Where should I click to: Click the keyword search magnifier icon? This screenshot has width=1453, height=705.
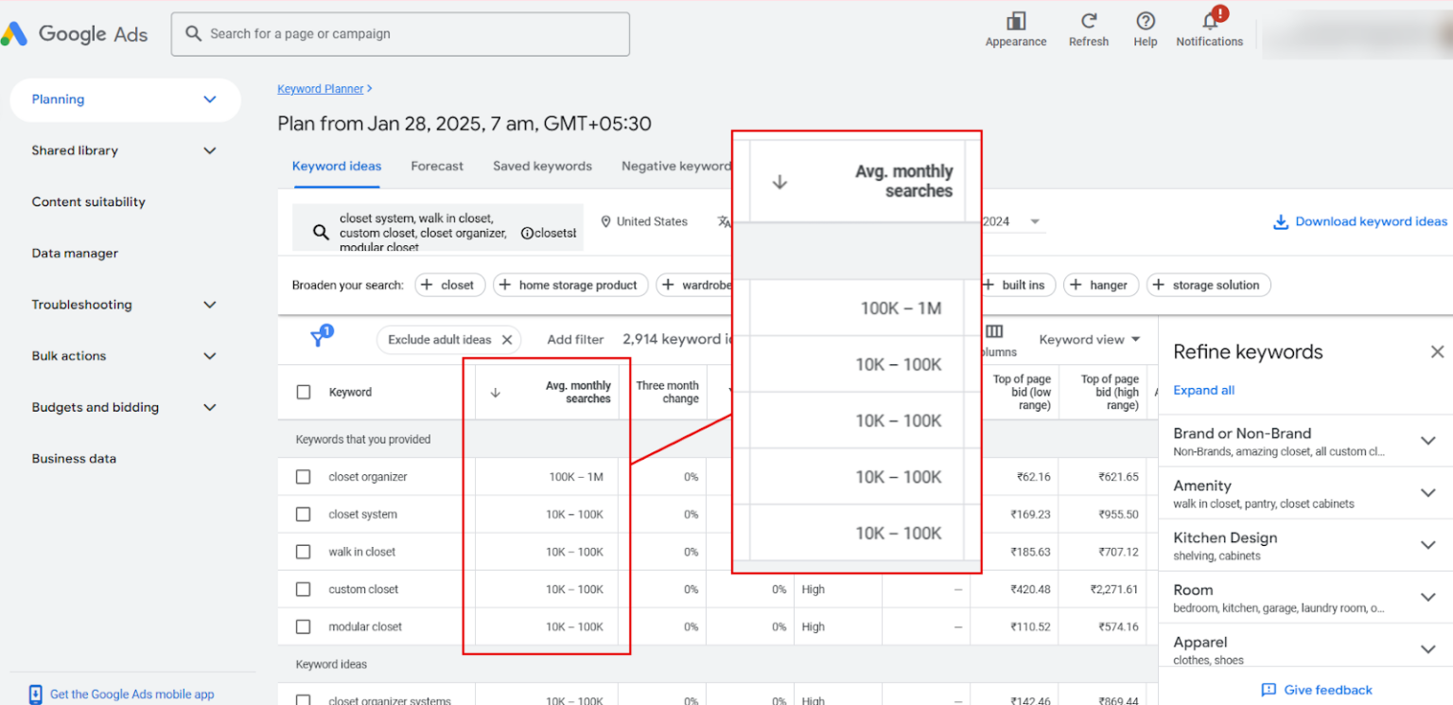321,233
